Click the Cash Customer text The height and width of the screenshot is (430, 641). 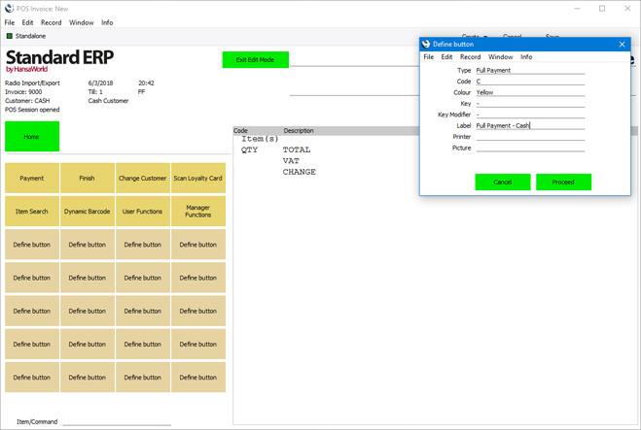(108, 100)
